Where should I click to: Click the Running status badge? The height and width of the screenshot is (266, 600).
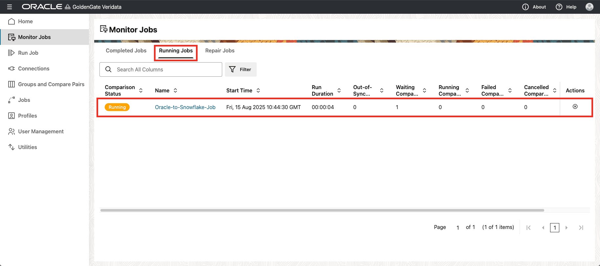pyautogui.click(x=117, y=107)
